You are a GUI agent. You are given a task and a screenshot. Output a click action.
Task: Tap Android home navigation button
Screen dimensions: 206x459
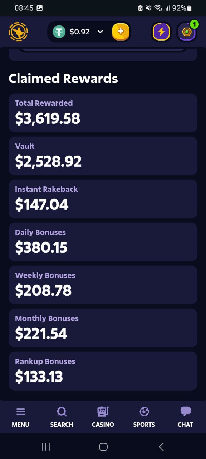(103, 446)
